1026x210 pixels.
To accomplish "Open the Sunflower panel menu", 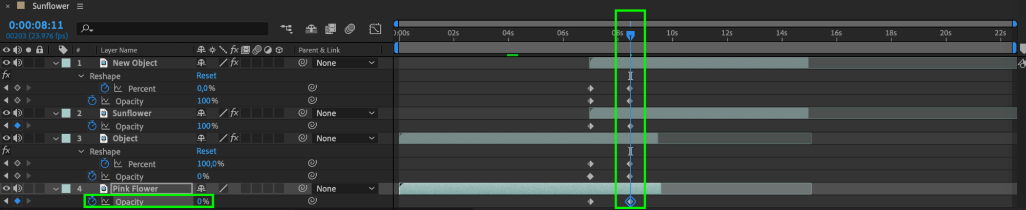I will pos(80,6).
